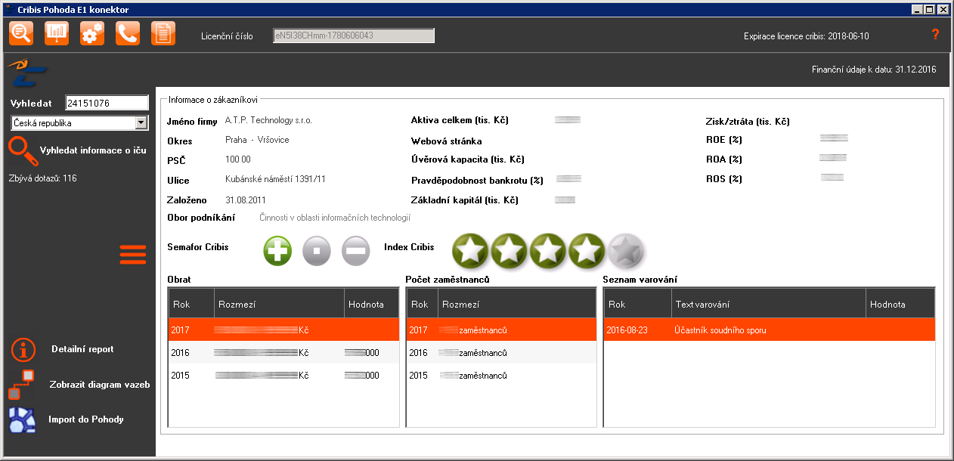The image size is (954, 461).
Task: Click Hodnota header in Obrat table
Action: [371, 305]
